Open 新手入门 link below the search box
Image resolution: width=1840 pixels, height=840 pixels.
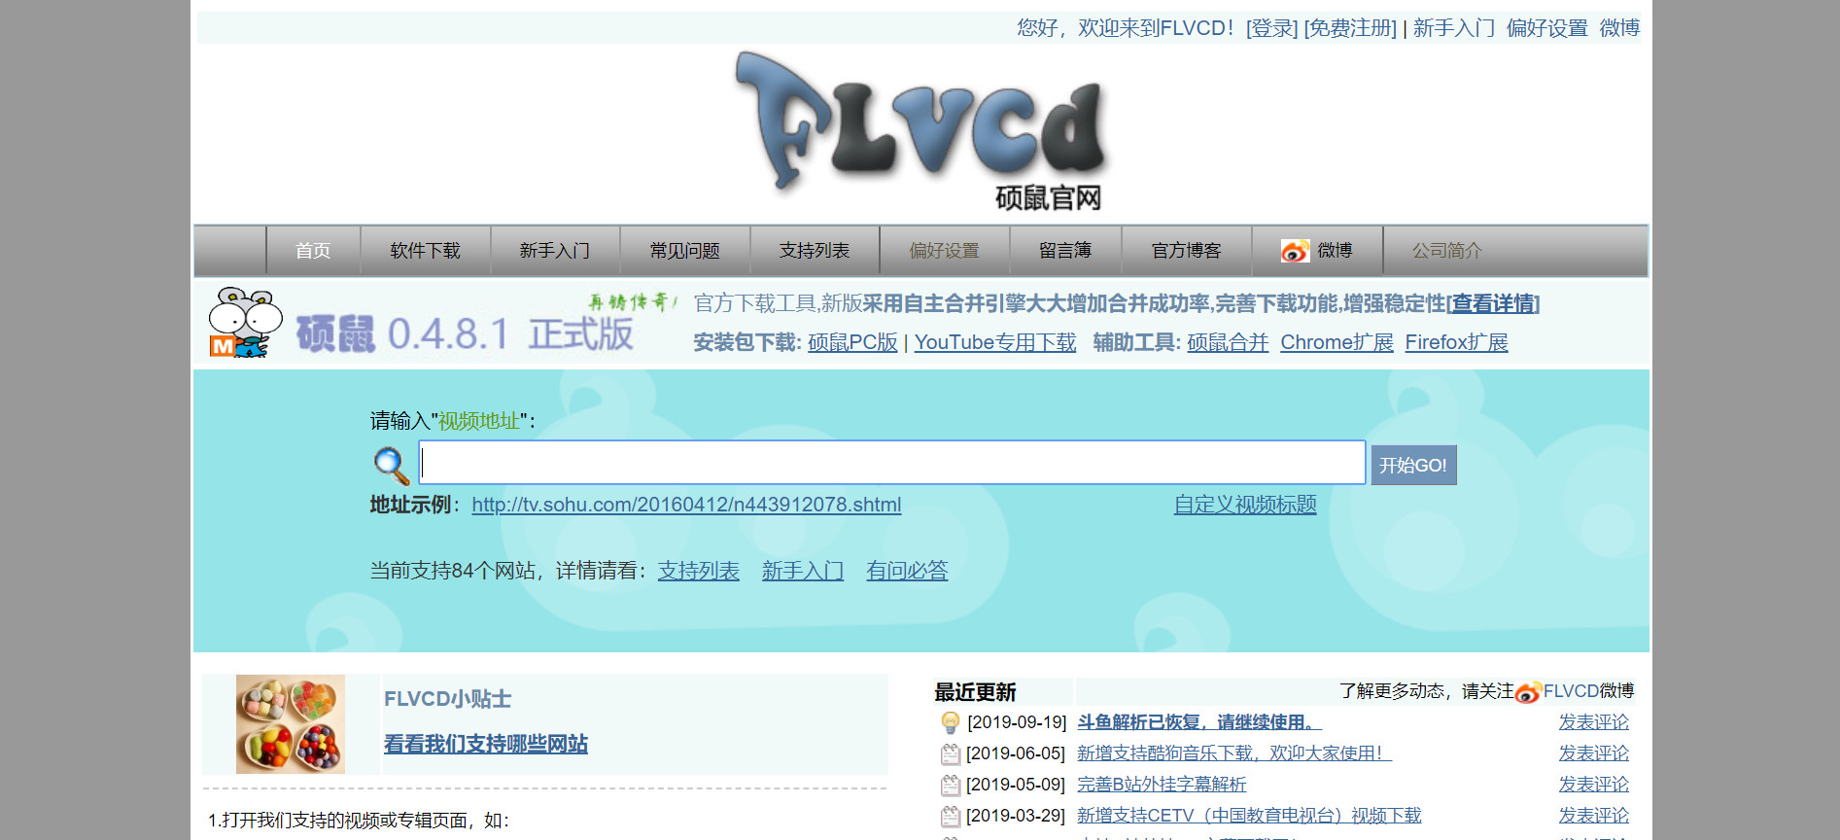coord(803,571)
